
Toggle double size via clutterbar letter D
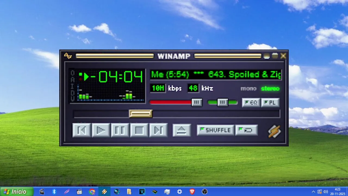(73, 93)
